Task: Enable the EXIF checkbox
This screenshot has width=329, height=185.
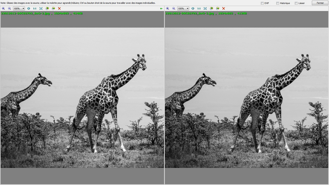Action: click(262, 3)
